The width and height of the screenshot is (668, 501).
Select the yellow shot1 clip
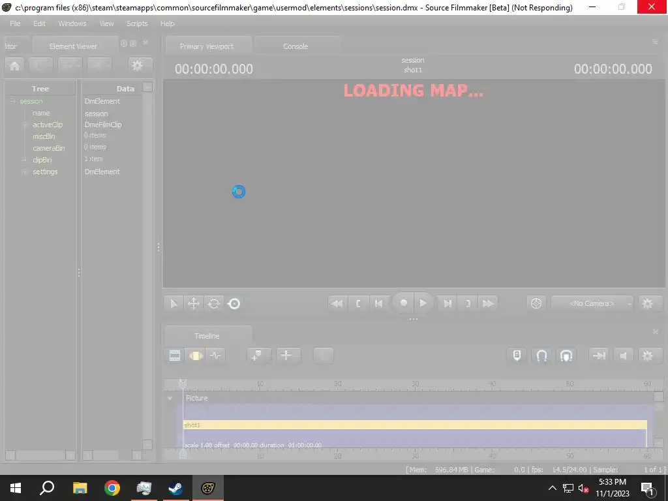pos(415,425)
